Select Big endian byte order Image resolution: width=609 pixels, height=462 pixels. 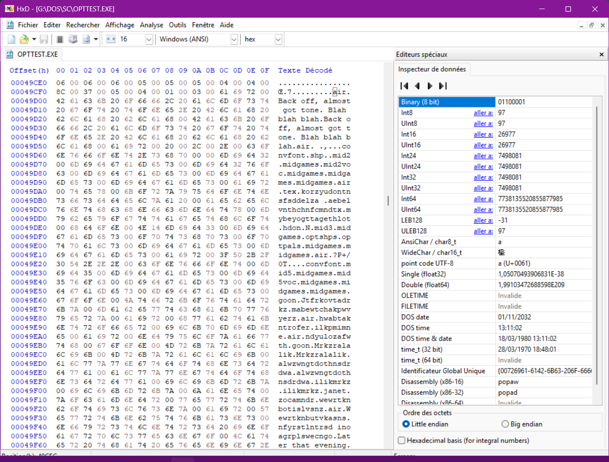coord(522,424)
